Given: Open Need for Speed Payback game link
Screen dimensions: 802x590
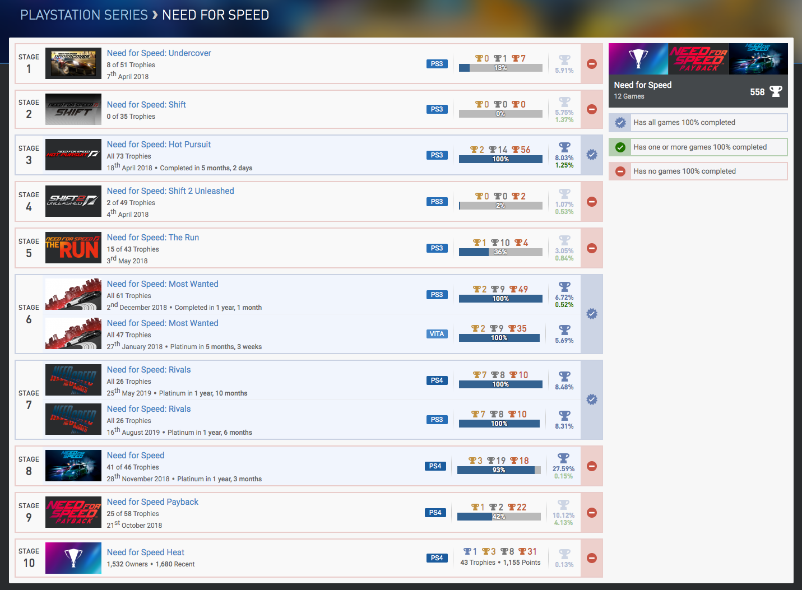Looking at the screenshot, I should [x=152, y=502].
